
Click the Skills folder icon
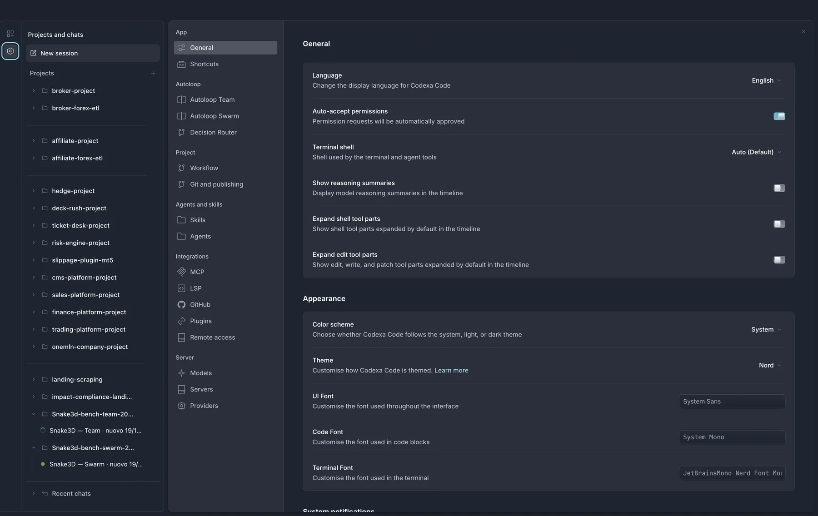tap(181, 220)
